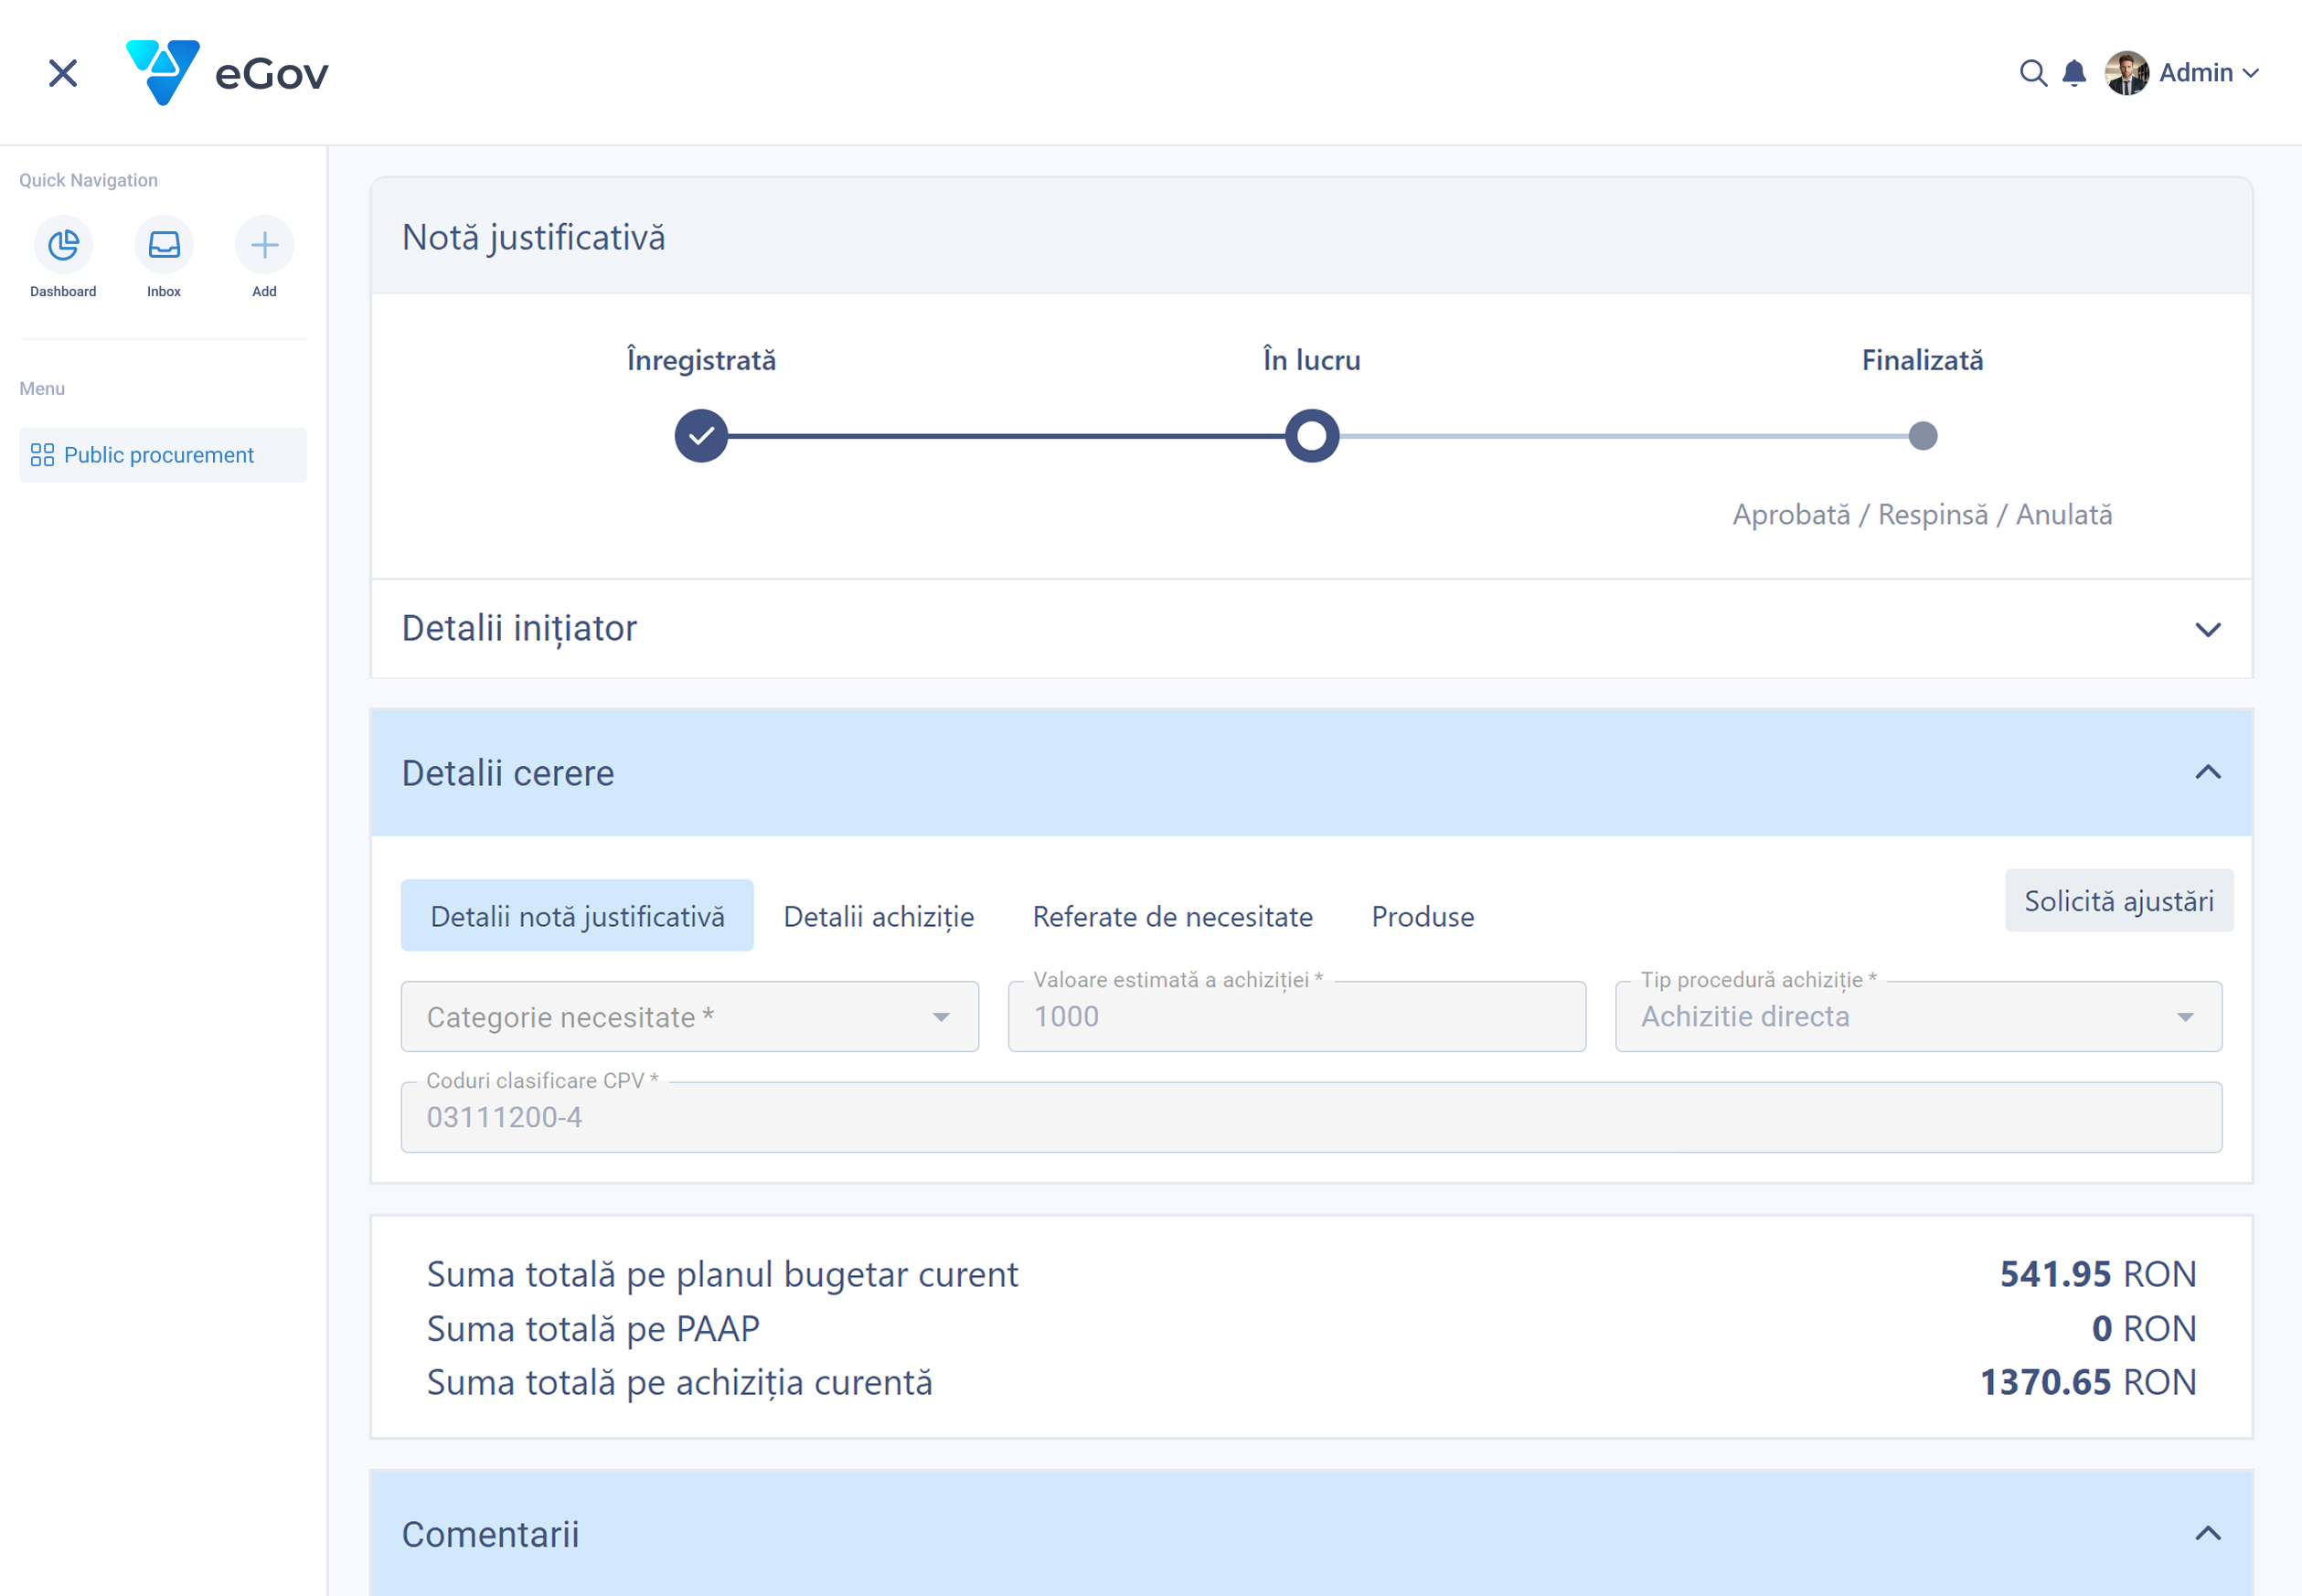This screenshot has height=1596, width=2302.
Task: Open the Dashboard quick navigation icon
Action: (x=63, y=245)
